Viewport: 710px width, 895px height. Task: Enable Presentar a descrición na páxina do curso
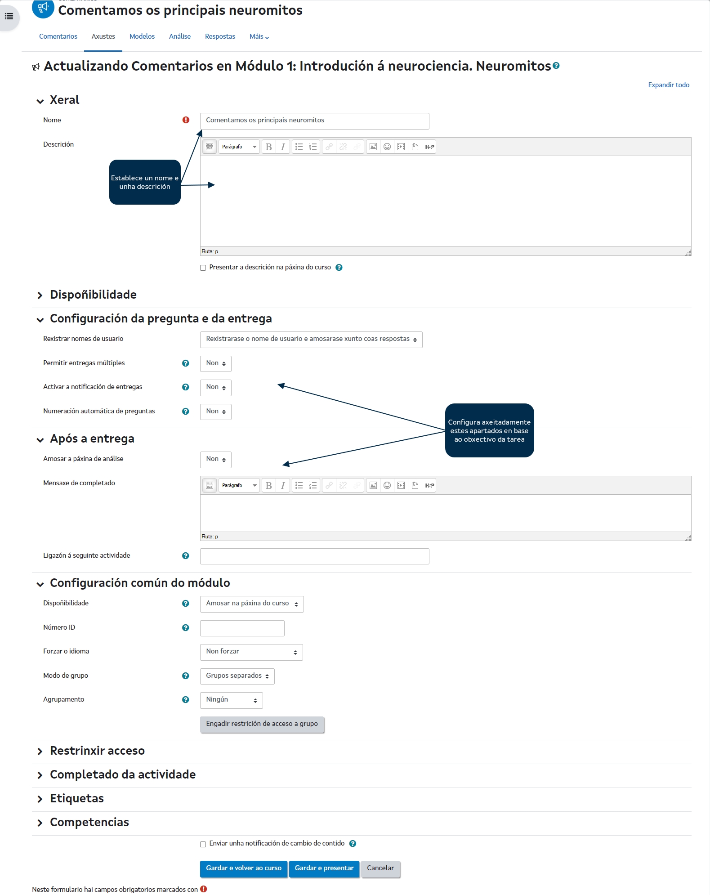[x=203, y=268]
